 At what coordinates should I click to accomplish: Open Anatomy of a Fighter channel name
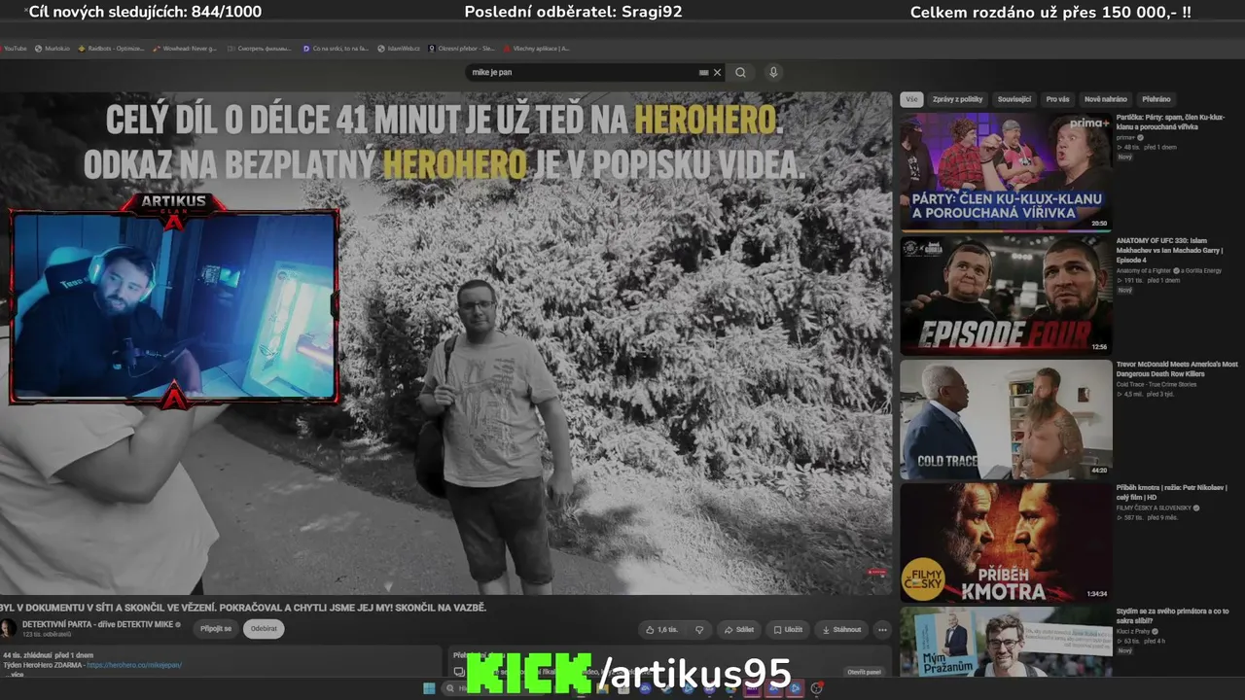click(x=1144, y=270)
